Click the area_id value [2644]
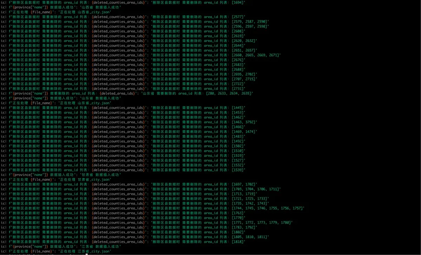This screenshot has height=255, width=421. (x=238, y=46)
